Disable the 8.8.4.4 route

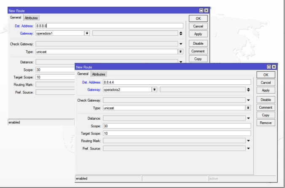[x=266, y=100]
